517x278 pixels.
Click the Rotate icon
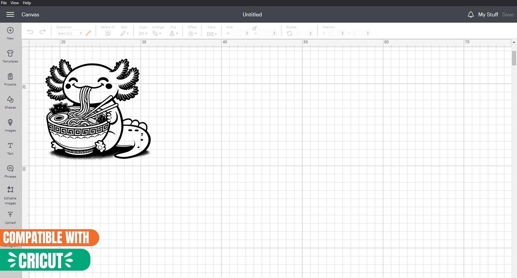click(289, 33)
